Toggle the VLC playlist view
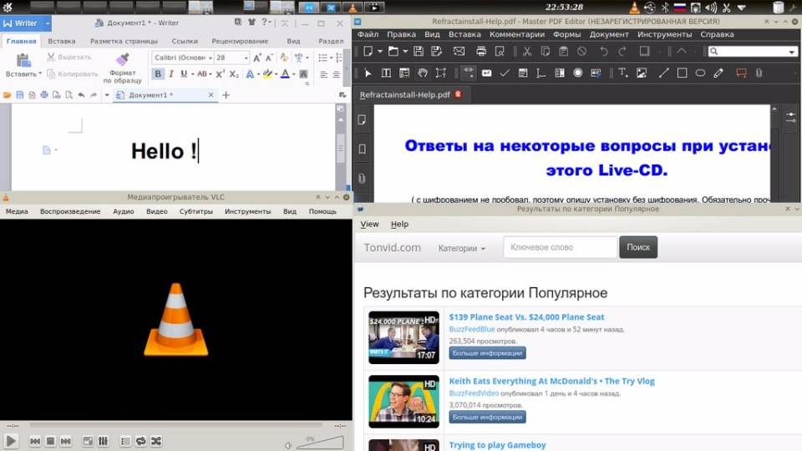Viewport: 802px width, 451px height. (125, 441)
